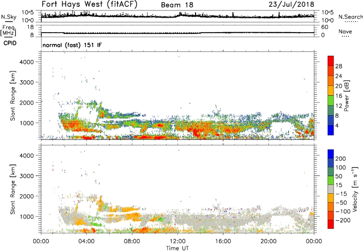Click the gray segment of Velocity color bar

331,189
